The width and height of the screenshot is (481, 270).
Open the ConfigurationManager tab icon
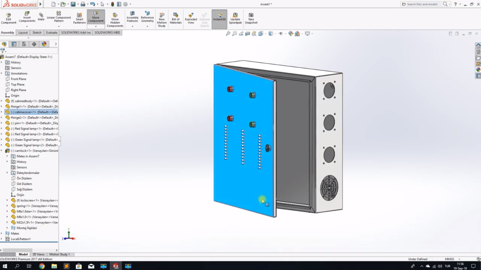pyautogui.click(x=24, y=44)
